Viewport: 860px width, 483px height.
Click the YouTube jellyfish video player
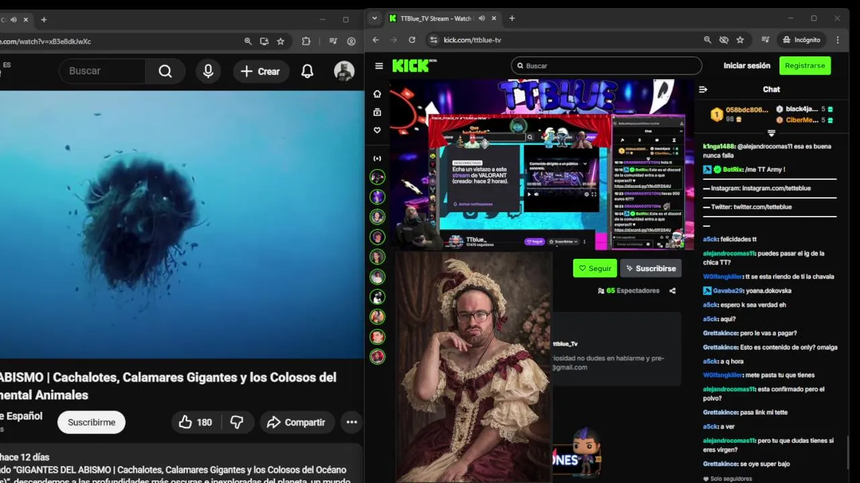point(181,225)
